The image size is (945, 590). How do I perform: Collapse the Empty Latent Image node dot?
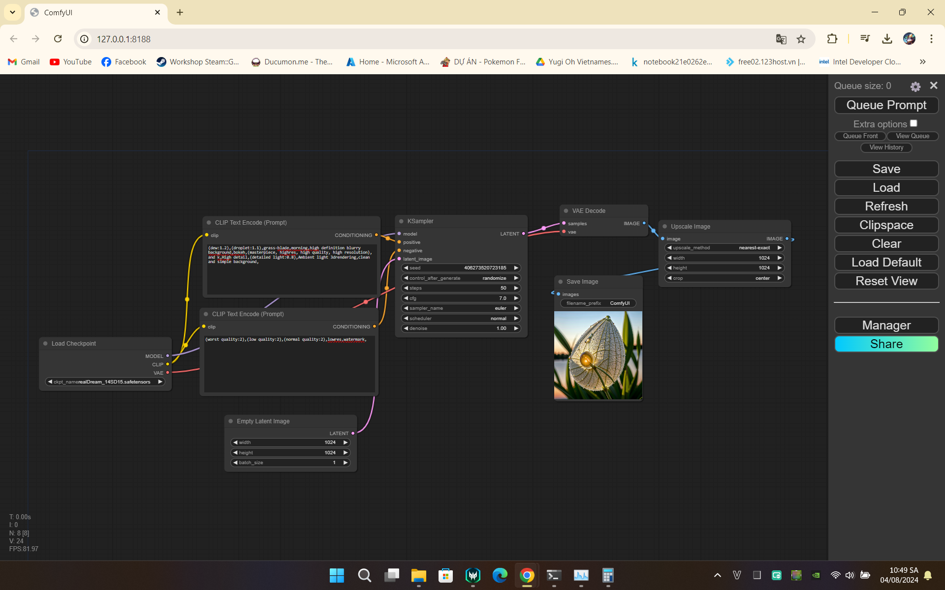pyautogui.click(x=230, y=421)
